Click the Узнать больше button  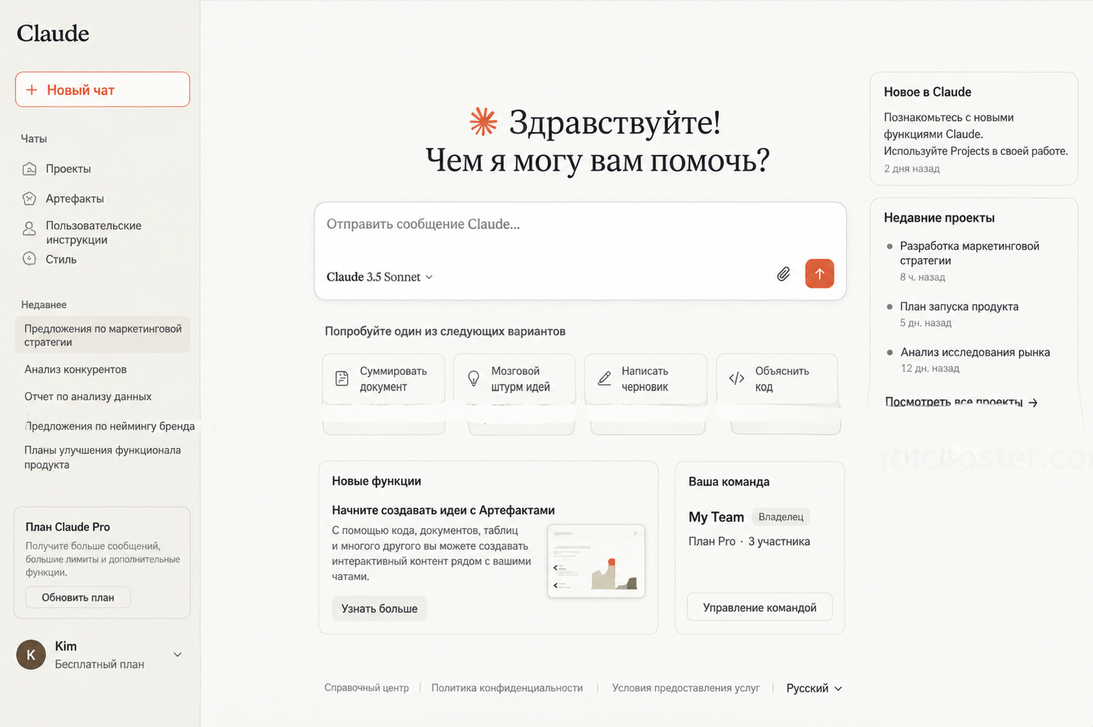tap(379, 608)
